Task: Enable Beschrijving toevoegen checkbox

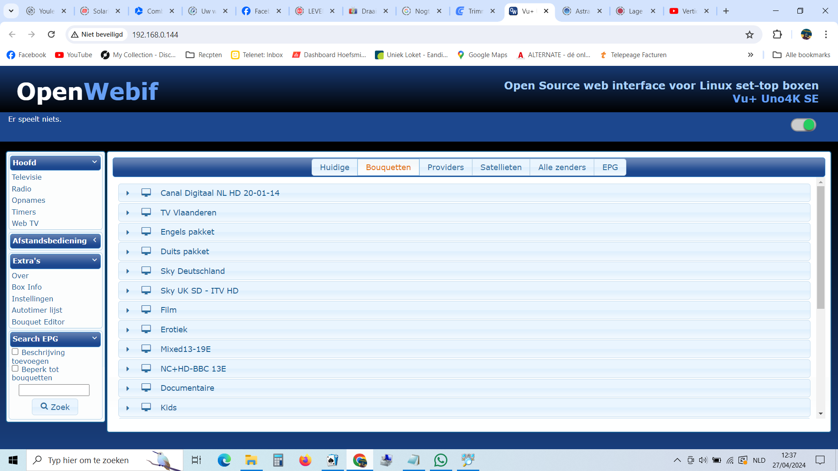Action: (x=15, y=352)
